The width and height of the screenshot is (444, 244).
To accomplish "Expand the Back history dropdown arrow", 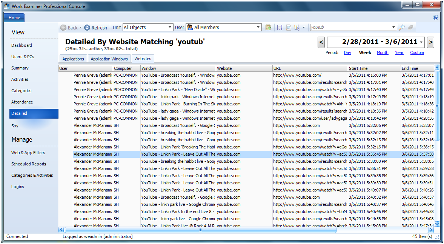I will [80, 28].
